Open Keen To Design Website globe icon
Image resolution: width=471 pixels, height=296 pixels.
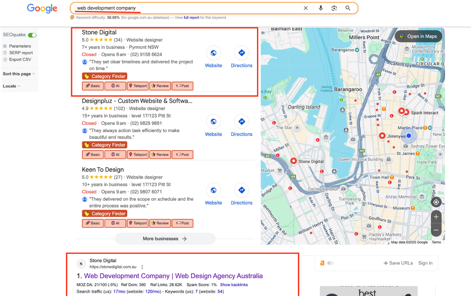[214, 190]
